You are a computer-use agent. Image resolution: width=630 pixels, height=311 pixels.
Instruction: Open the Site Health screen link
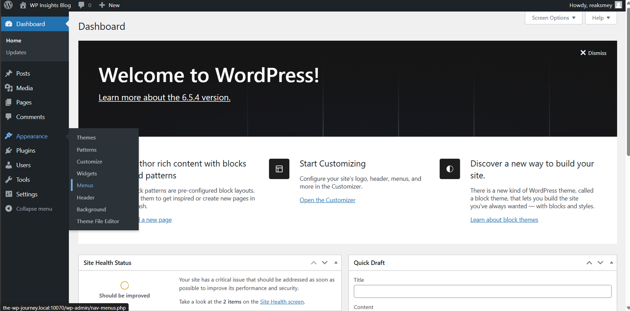[x=282, y=302]
